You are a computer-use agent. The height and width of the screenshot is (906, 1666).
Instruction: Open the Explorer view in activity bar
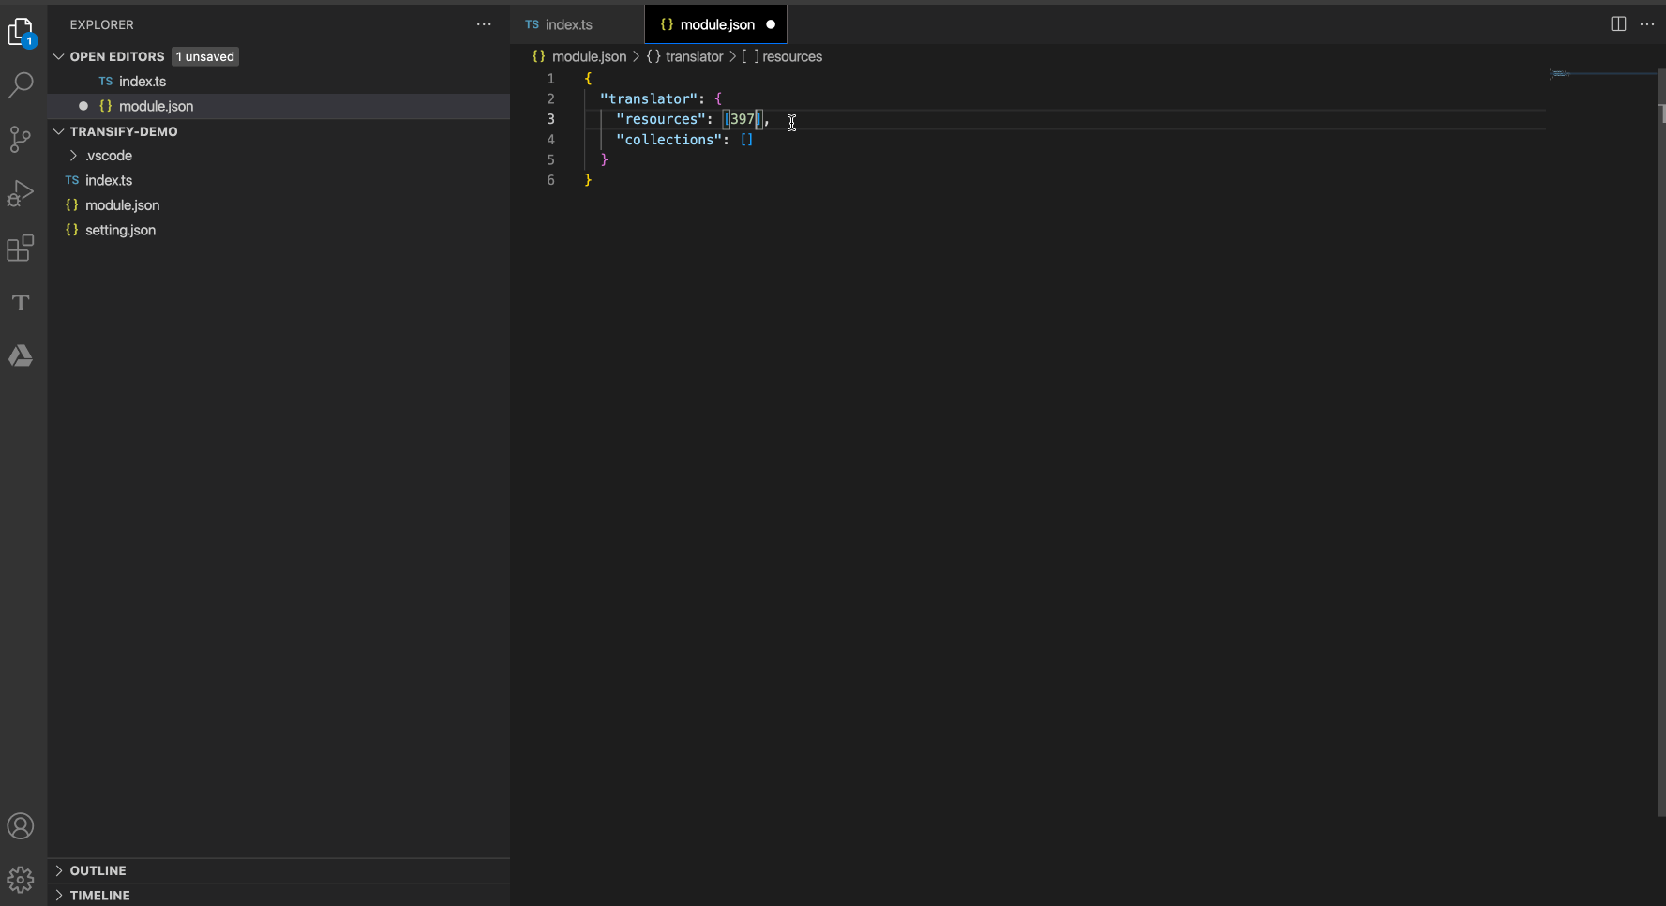[21, 33]
